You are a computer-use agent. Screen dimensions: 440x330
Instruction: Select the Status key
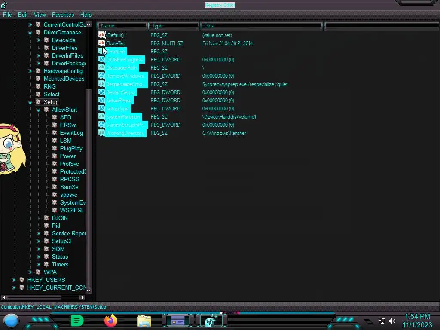click(60, 257)
